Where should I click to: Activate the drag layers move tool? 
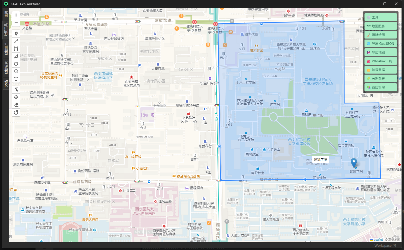(16, 97)
